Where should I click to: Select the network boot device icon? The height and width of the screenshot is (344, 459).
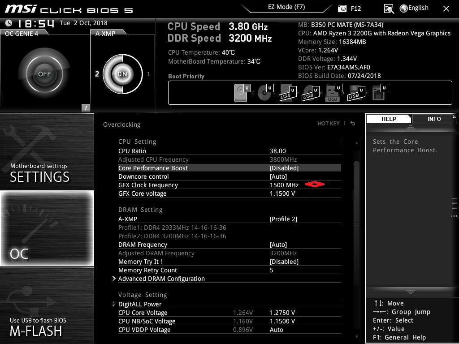point(380,93)
